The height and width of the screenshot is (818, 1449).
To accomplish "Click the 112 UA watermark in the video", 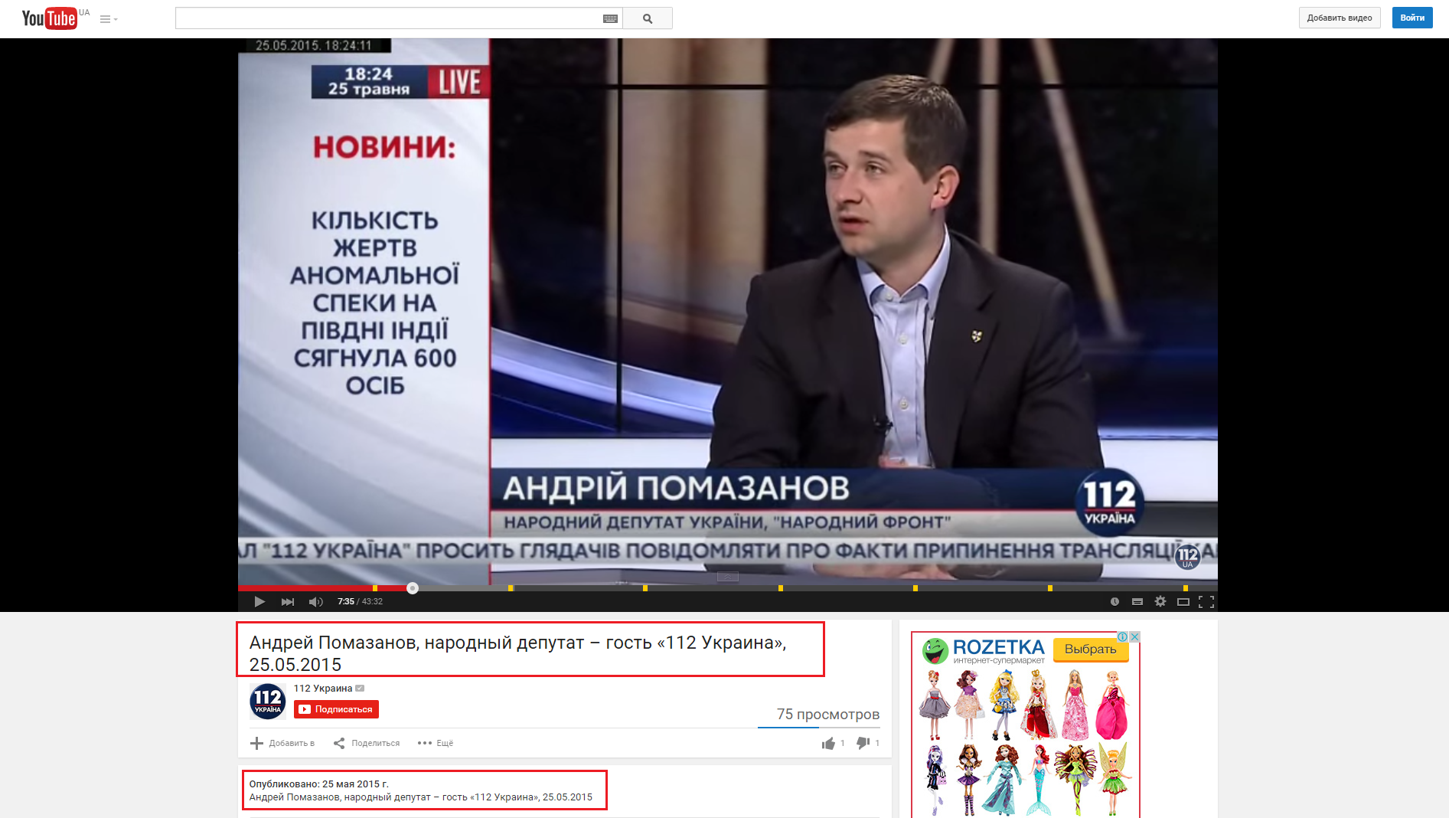I will coord(1187,557).
